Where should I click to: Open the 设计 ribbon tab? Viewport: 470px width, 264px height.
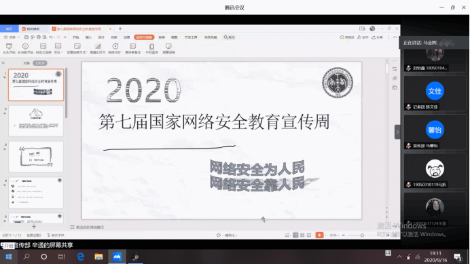click(101, 37)
